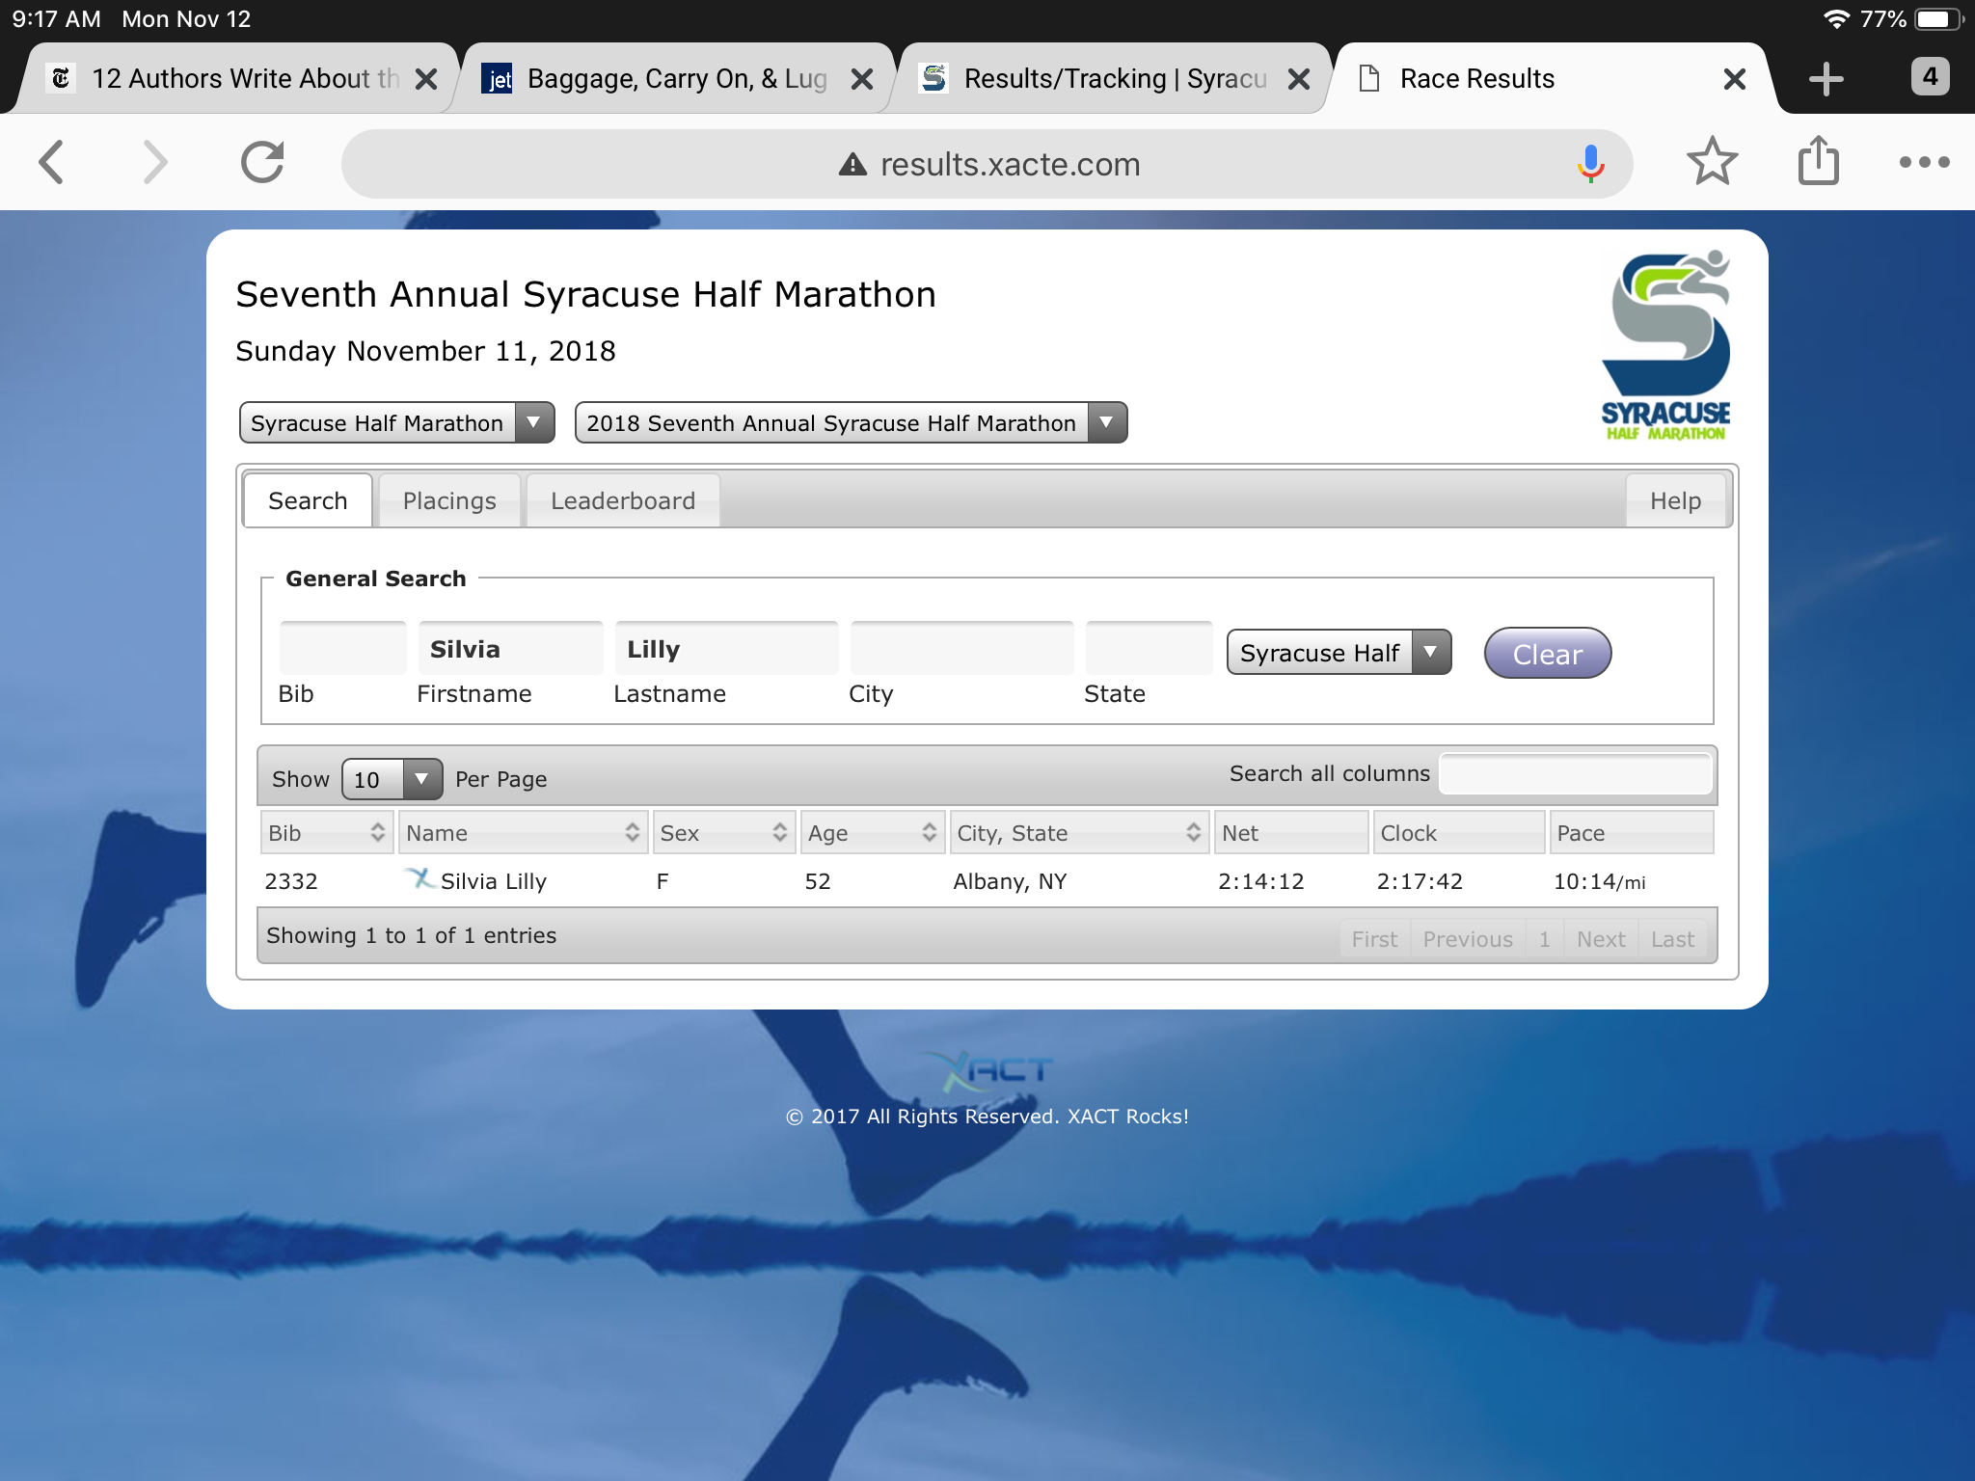Image resolution: width=1975 pixels, height=1481 pixels.
Task: Open the 2018 Seventh Annual race dropdown
Action: point(850,423)
